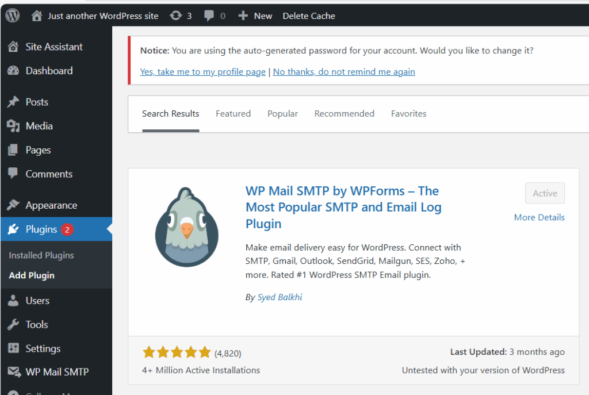Screen dimensions: 589x395
Task: Click the Appearance paintbrush icon
Action: click(13, 205)
